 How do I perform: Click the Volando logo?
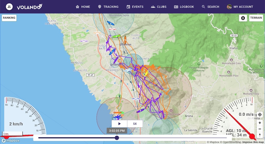pyautogui.click(x=29, y=7)
